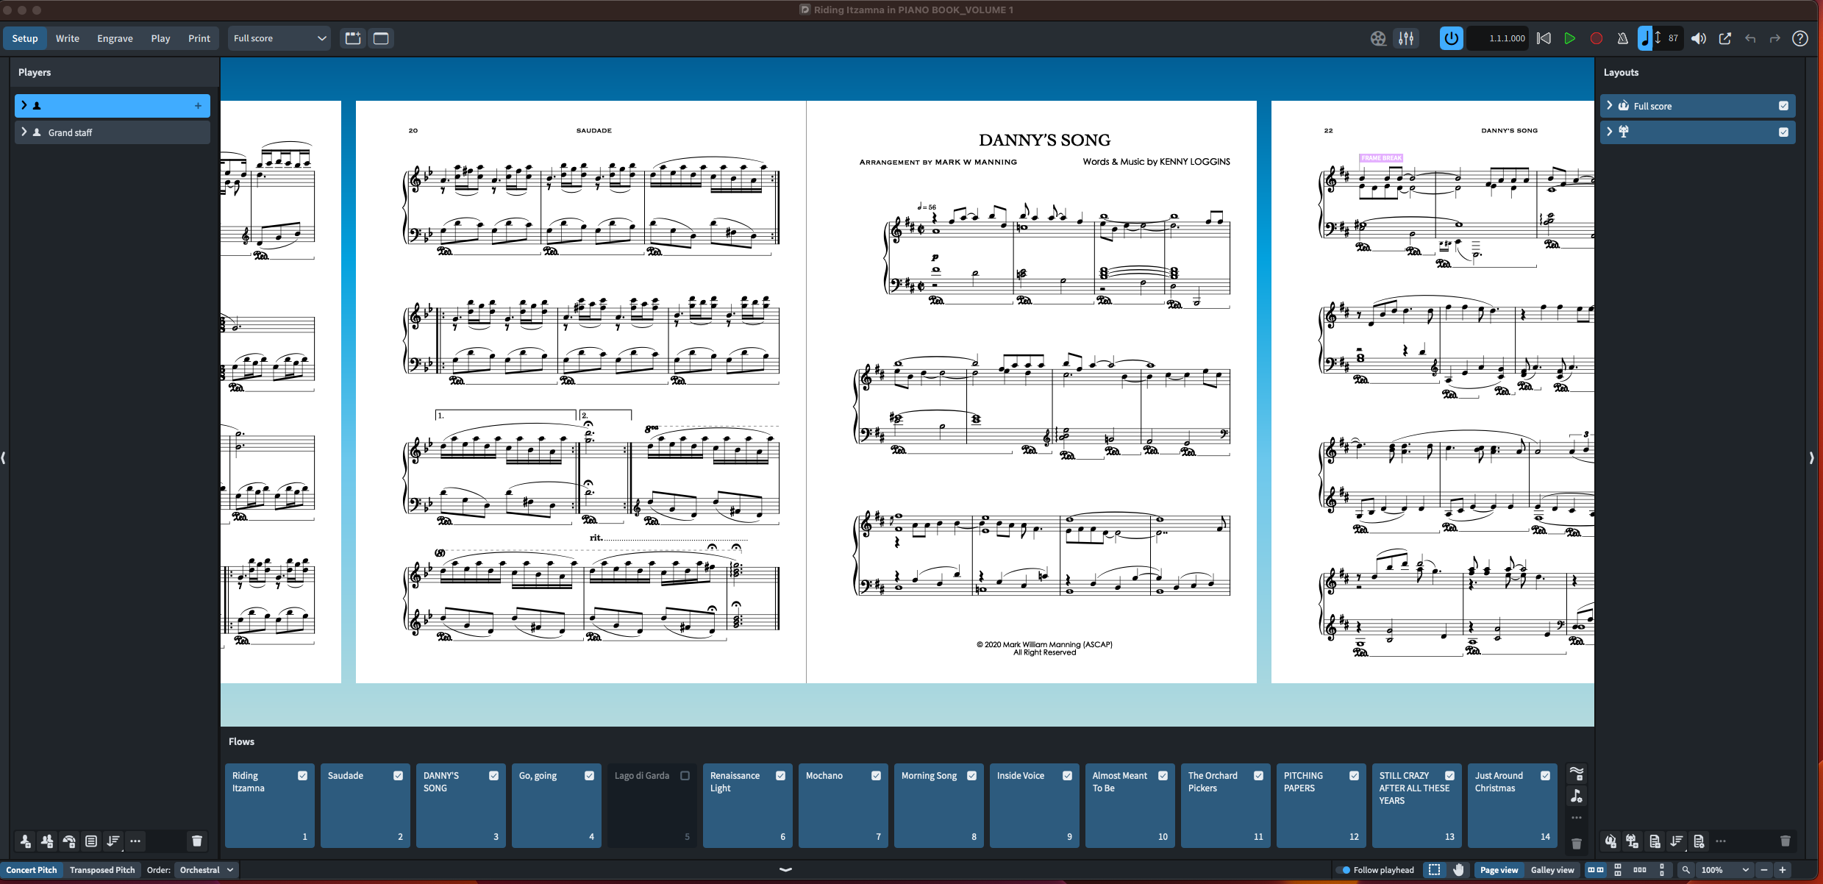Switch to the Engrave mode tab

tap(115, 38)
